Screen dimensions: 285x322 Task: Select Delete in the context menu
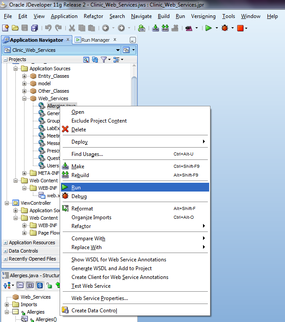(x=135, y=130)
